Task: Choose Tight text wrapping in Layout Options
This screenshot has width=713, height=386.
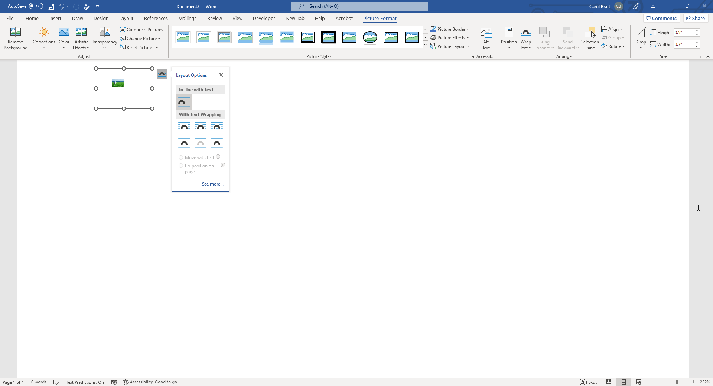Action: [x=201, y=127]
